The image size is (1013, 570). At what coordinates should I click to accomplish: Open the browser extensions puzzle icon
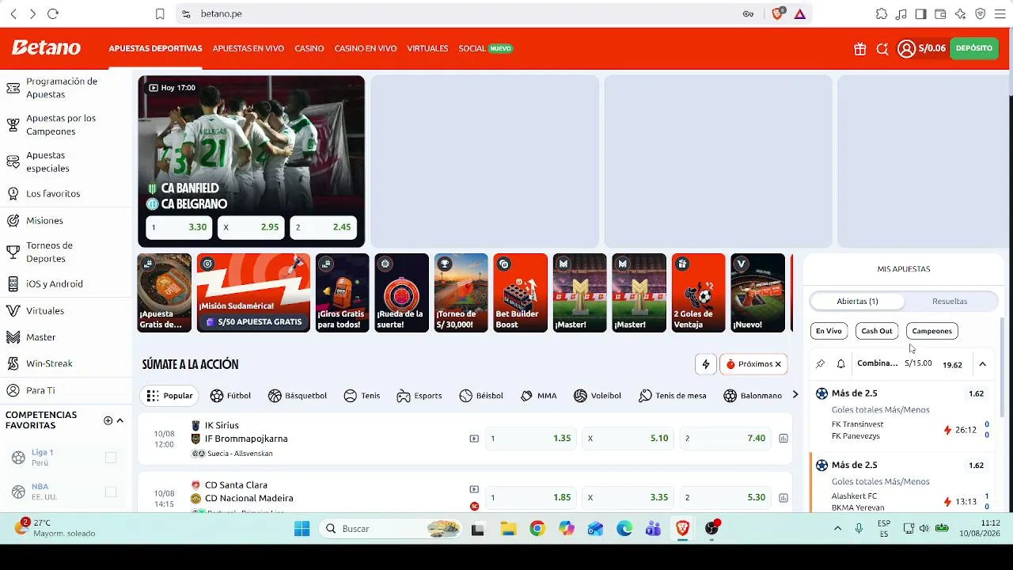click(x=881, y=14)
